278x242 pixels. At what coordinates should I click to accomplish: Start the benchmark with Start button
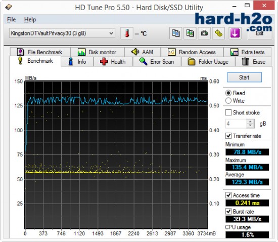click(244, 77)
